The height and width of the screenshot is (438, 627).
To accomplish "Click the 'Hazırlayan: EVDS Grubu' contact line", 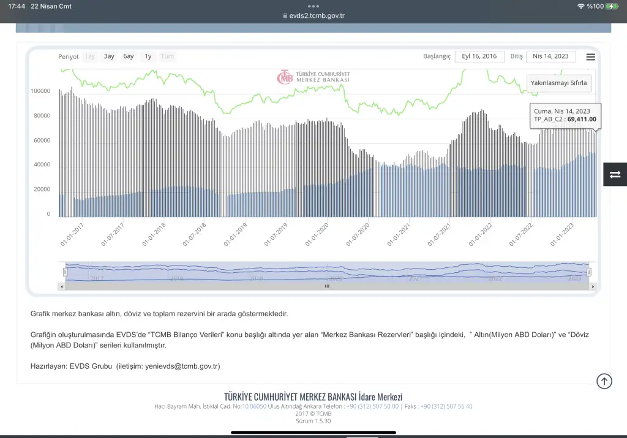I will [125, 366].
